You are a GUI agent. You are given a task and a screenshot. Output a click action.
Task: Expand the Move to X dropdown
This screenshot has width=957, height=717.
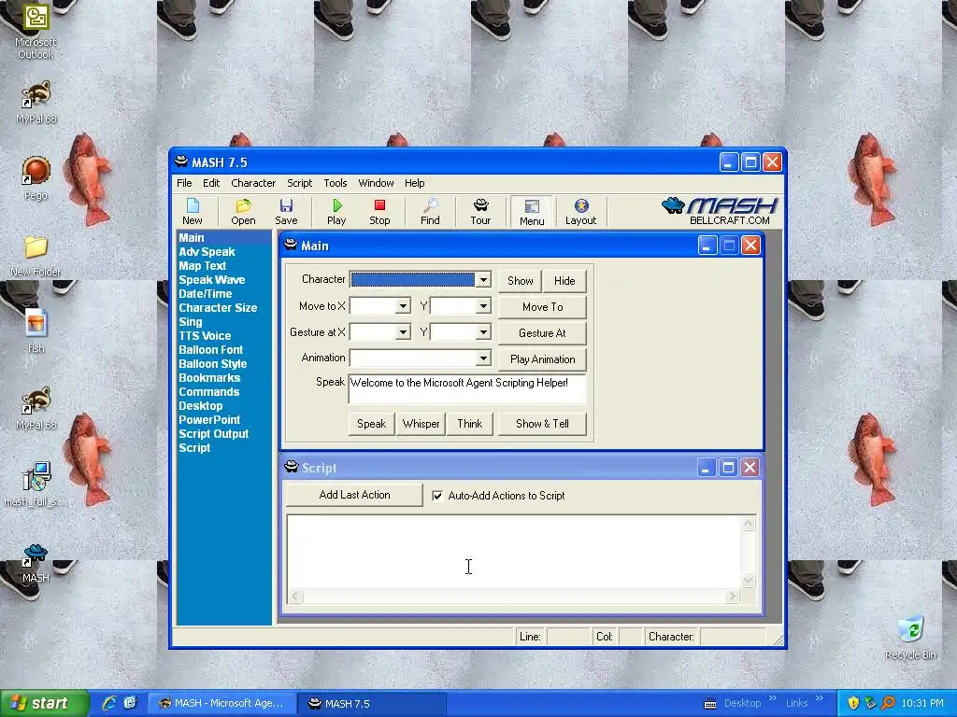[403, 306]
